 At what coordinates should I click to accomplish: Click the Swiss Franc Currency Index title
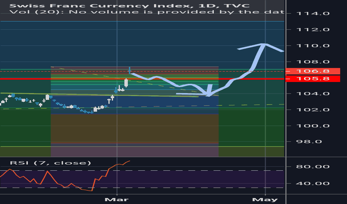[130, 6]
